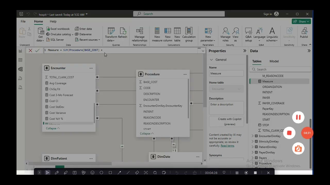Expand the formula bar
This screenshot has width=330, height=185.
(x=203, y=51)
